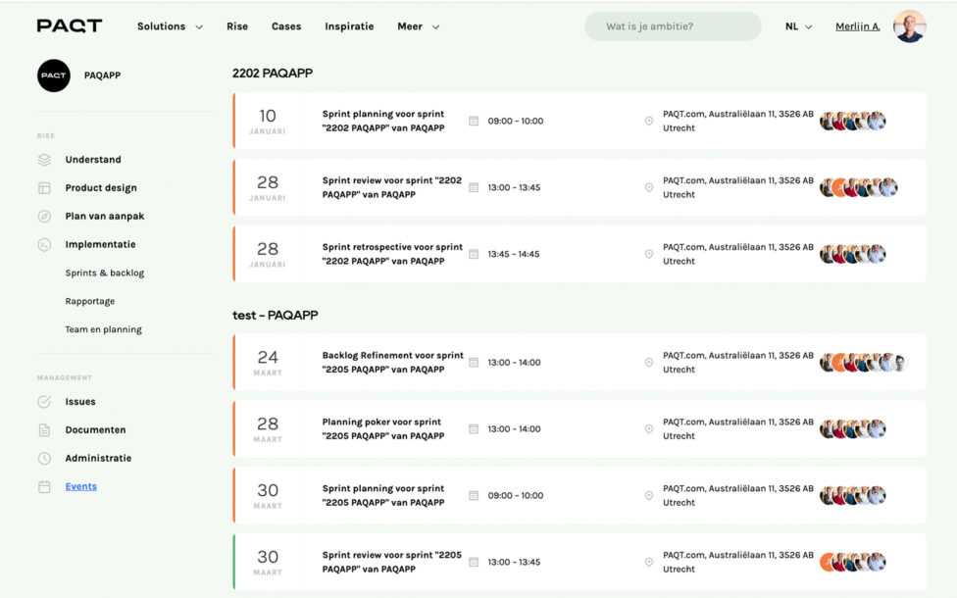Focus the 'Wat is je ambitie?' search field
The height and width of the screenshot is (598, 957).
(673, 26)
